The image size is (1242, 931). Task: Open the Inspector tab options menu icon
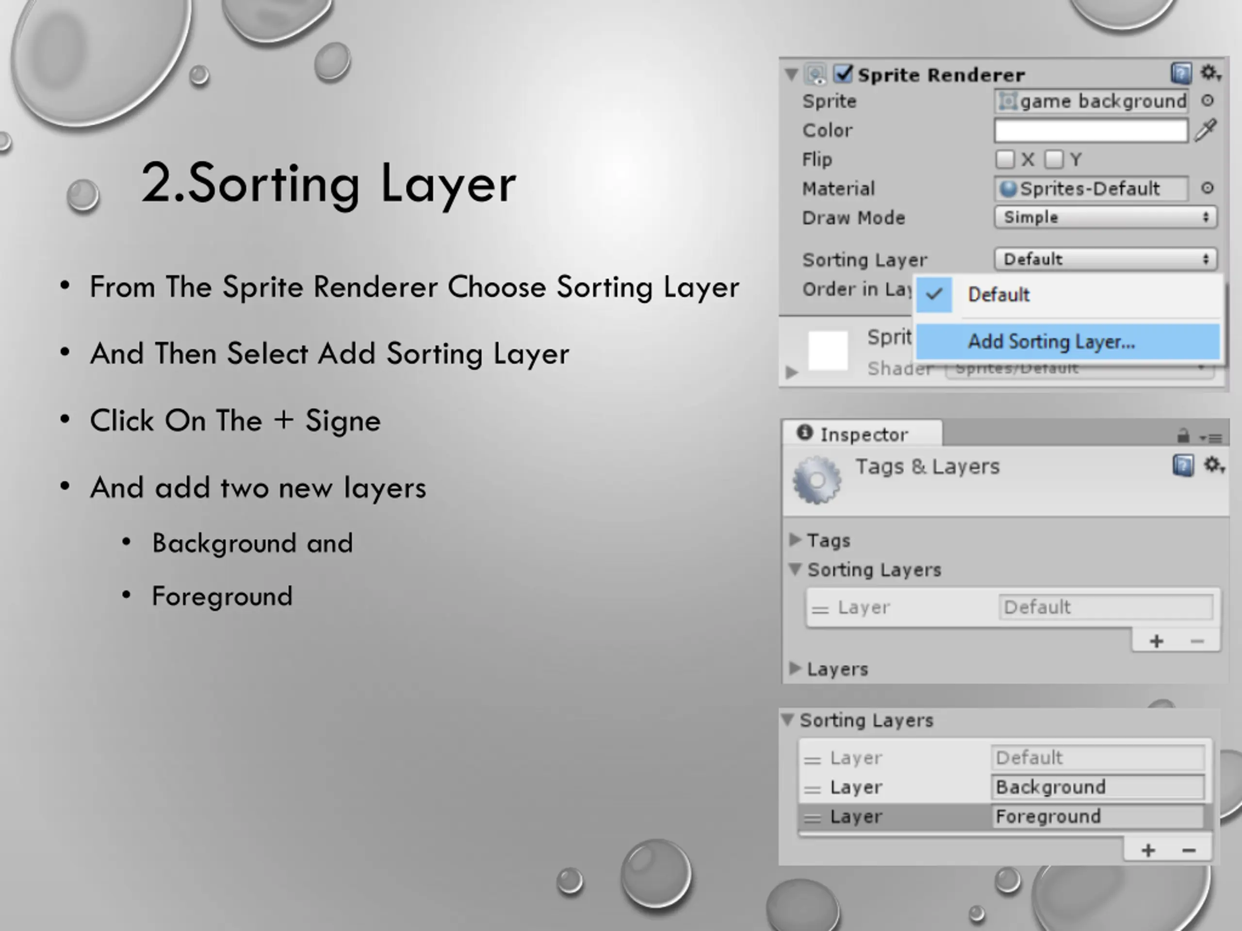1210,437
